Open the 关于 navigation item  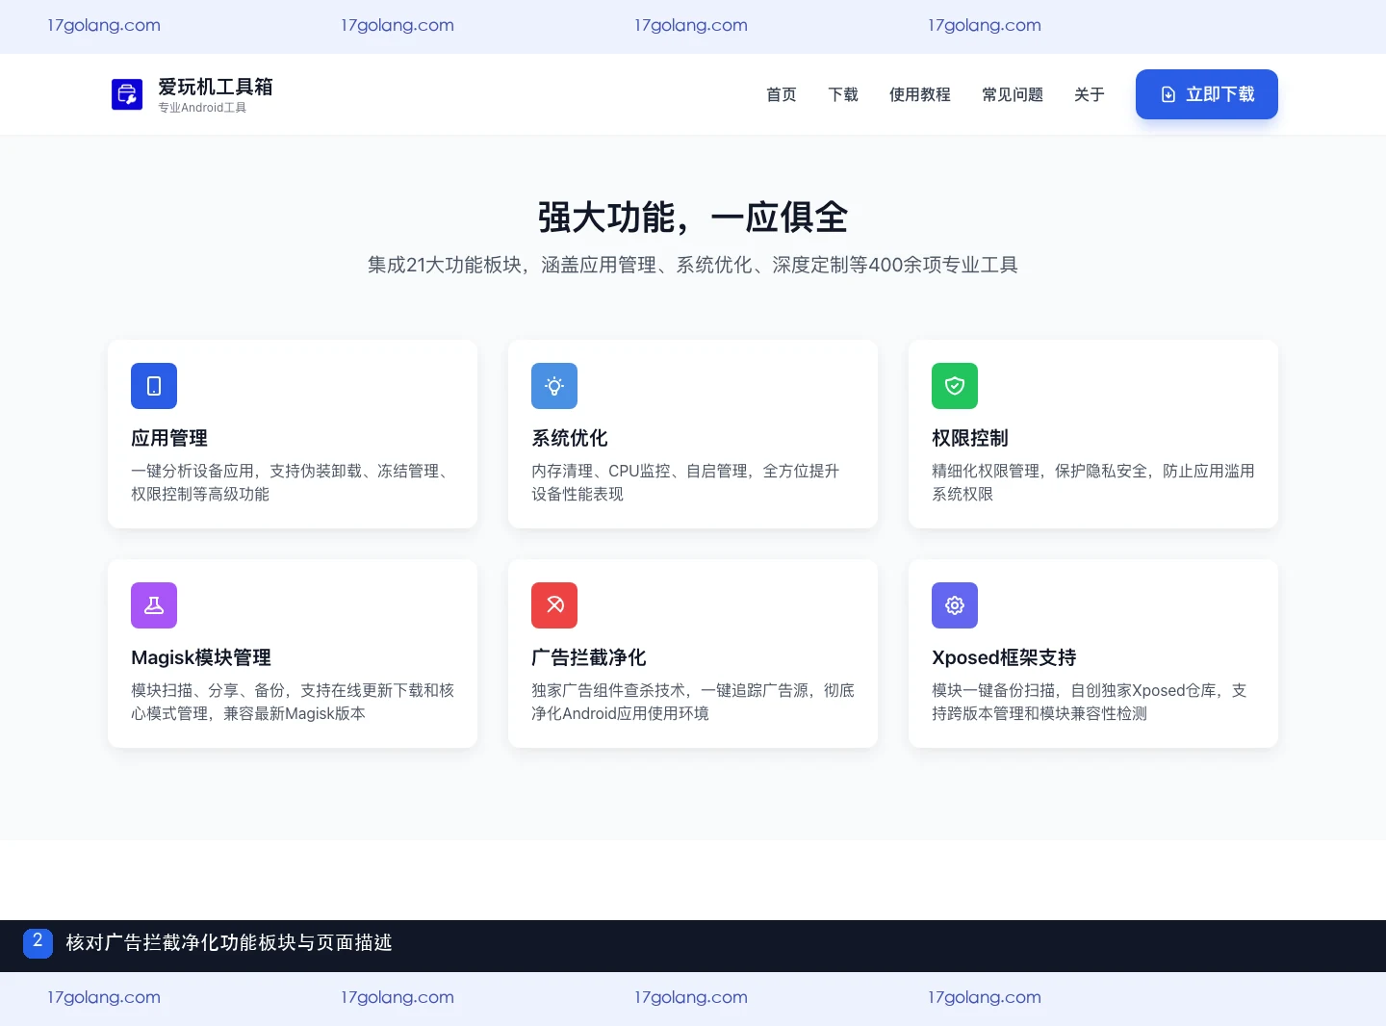tap(1090, 94)
